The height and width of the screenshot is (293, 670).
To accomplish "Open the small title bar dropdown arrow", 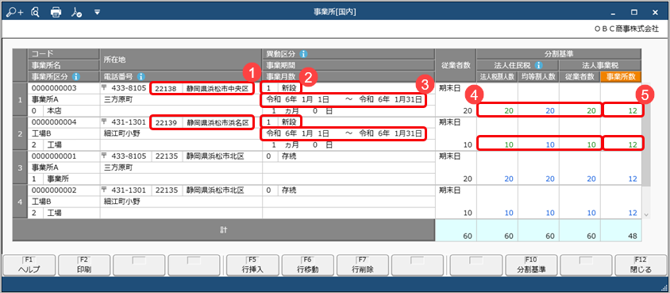I will [x=97, y=12].
